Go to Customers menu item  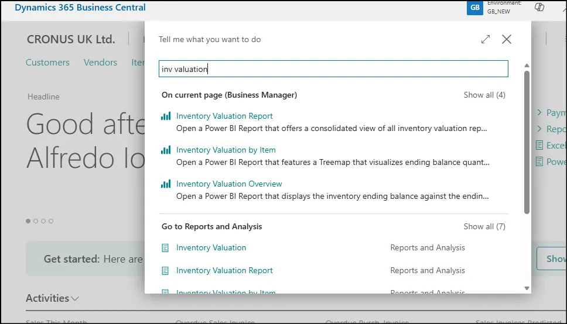(x=47, y=63)
